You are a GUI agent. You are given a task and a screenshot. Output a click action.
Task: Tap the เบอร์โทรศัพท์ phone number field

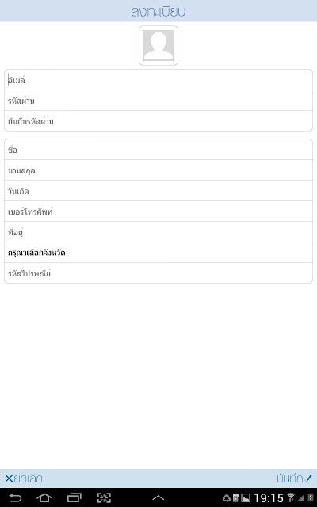coord(158,212)
